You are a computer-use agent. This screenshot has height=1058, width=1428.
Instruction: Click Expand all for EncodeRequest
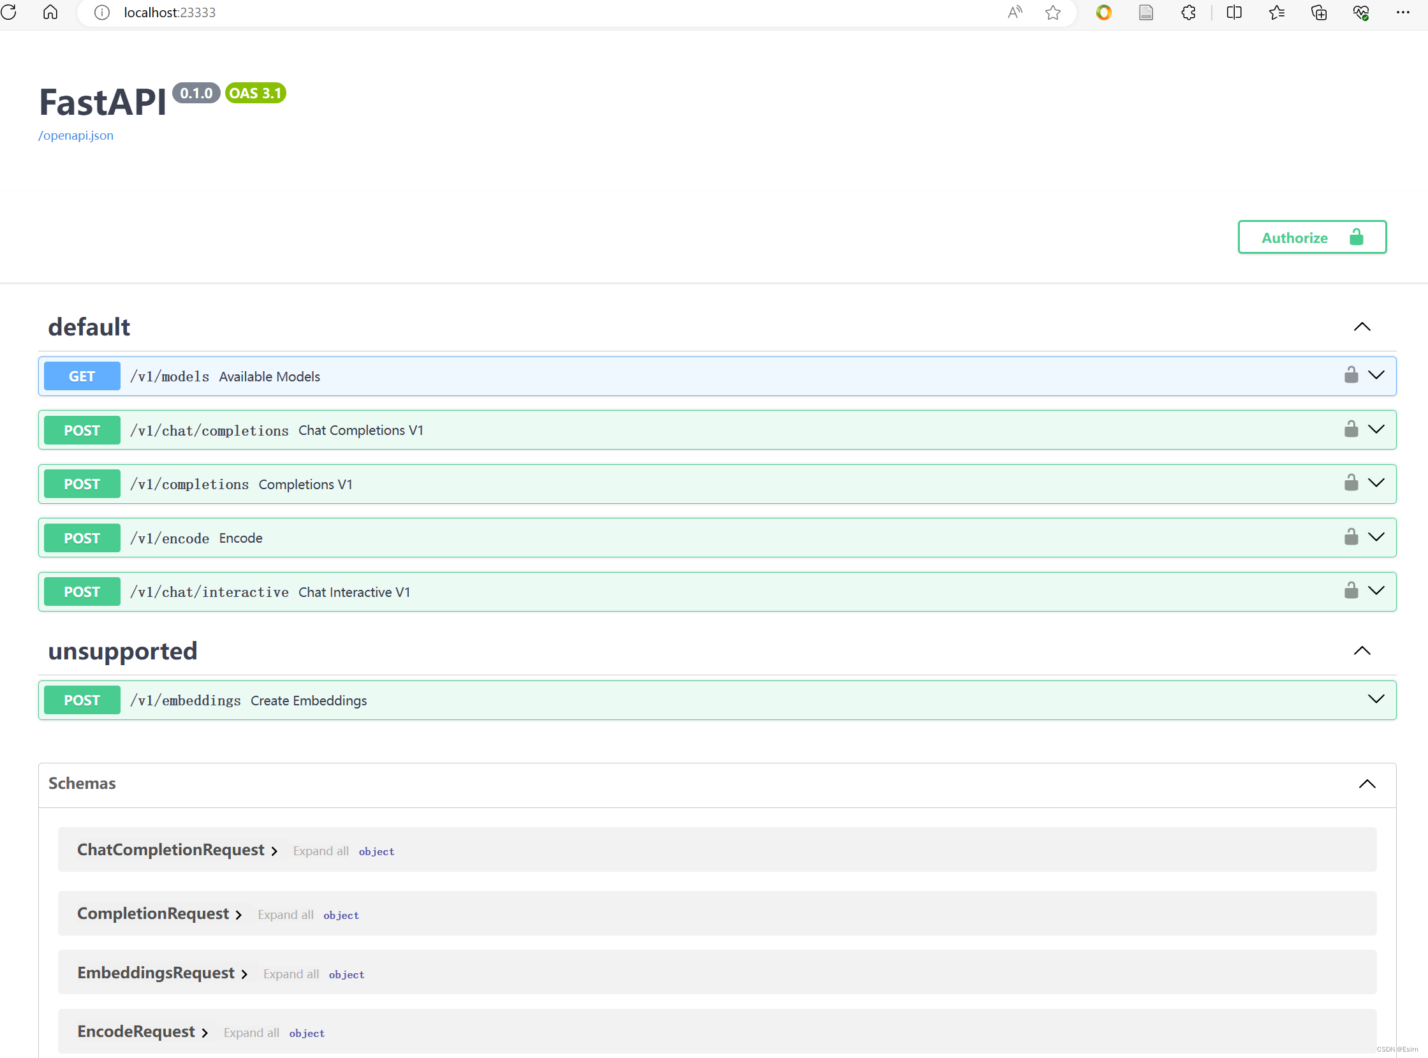click(x=251, y=1032)
